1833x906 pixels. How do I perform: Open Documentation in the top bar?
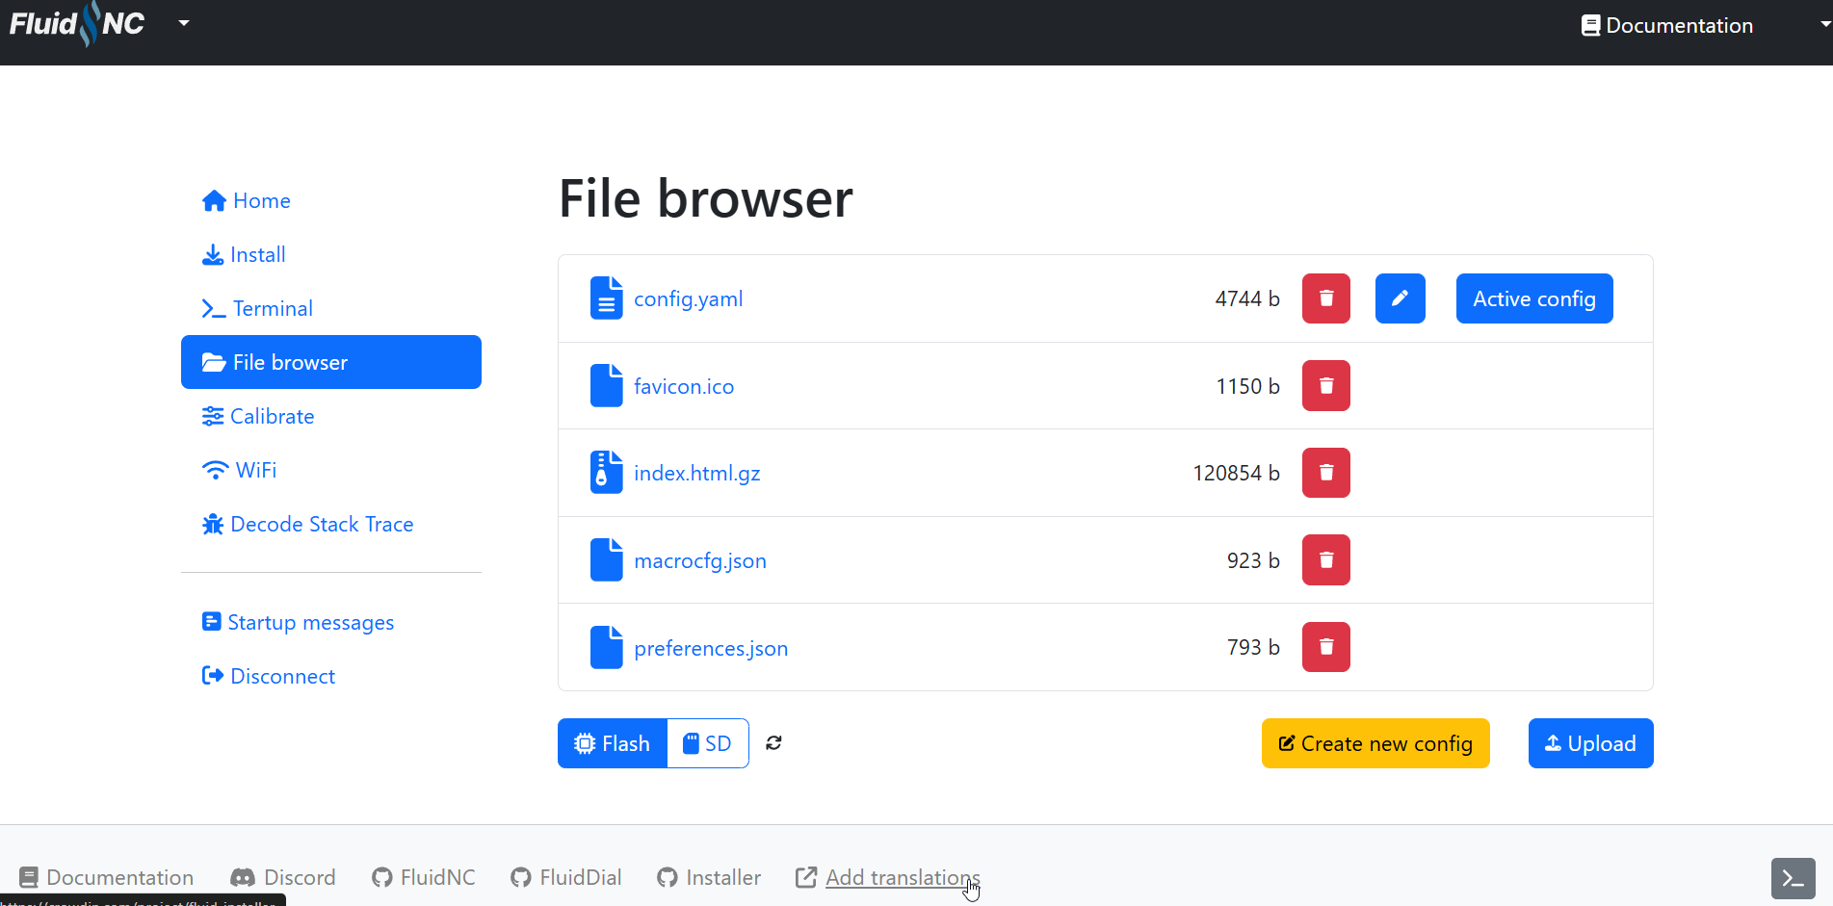pyautogui.click(x=1667, y=25)
